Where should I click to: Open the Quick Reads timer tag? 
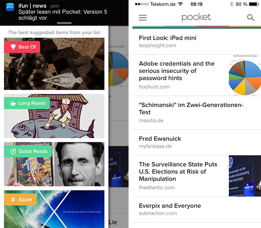point(28,151)
